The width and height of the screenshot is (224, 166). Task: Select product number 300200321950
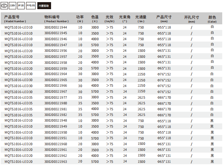[x=56, y=133]
